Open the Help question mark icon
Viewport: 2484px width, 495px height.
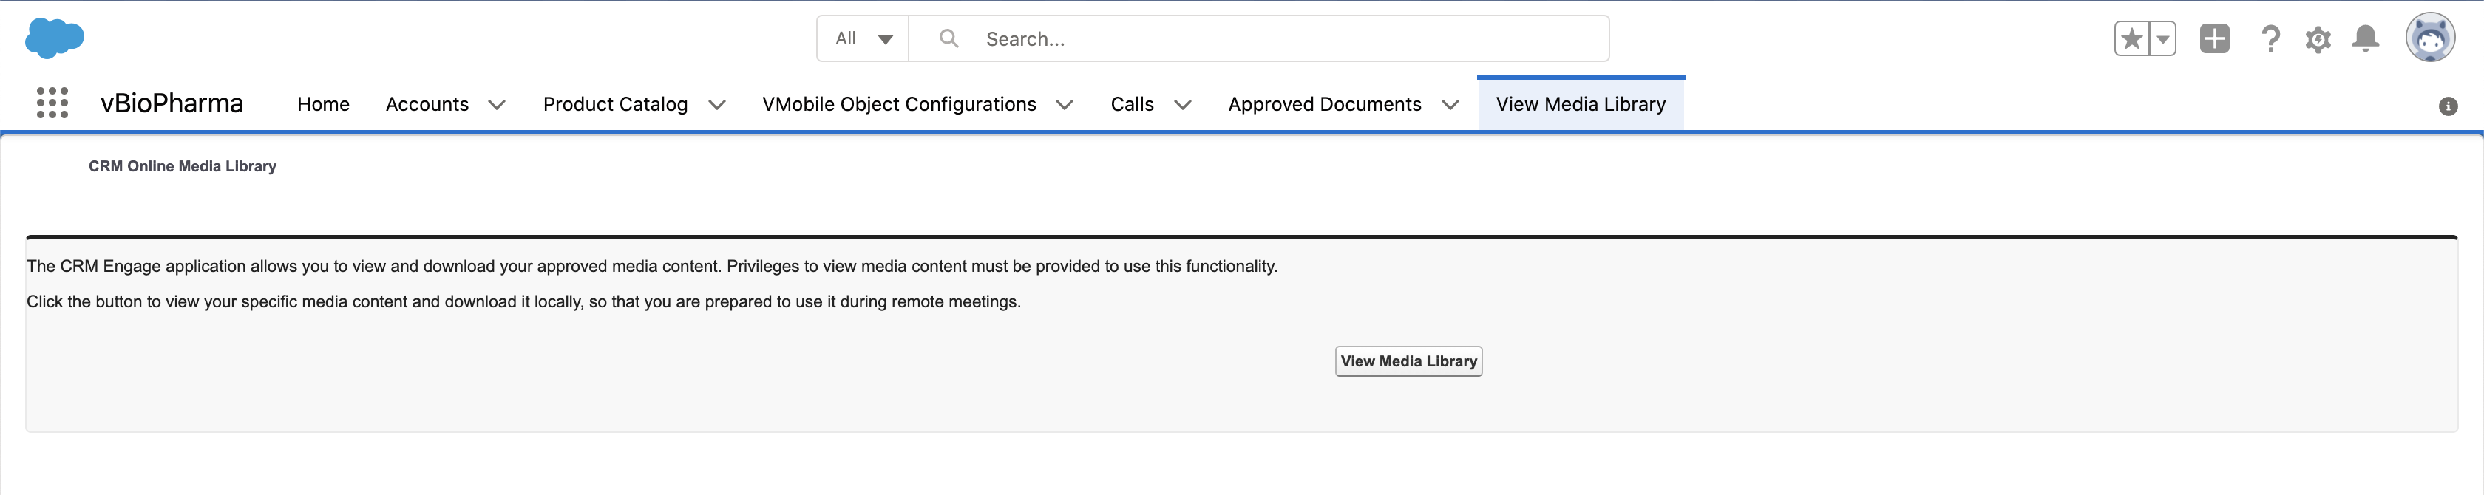coord(2270,39)
